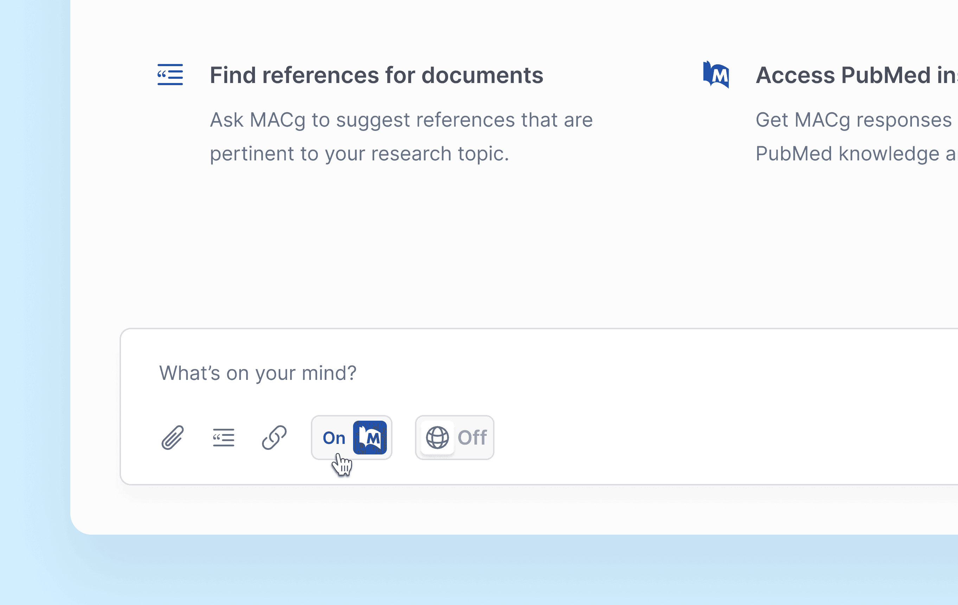Click "Ask MACg to suggest references" description
This screenshot has height=605, width=958.
pyautogui.click(x=401, y=120)
